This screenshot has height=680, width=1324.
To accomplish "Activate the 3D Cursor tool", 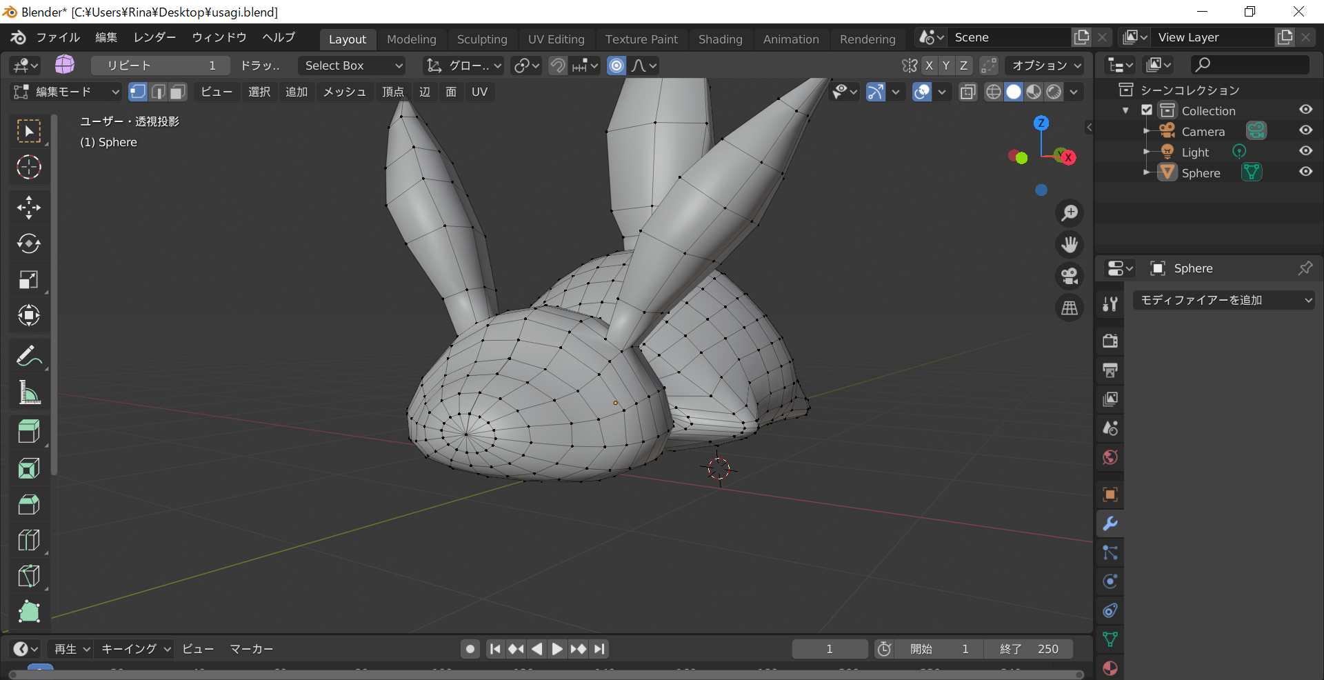I will tap(29, 167).
